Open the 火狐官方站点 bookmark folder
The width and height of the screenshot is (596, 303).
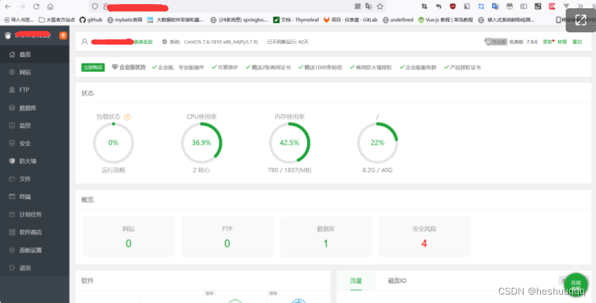pyautogui.click(x=57, y=20)
